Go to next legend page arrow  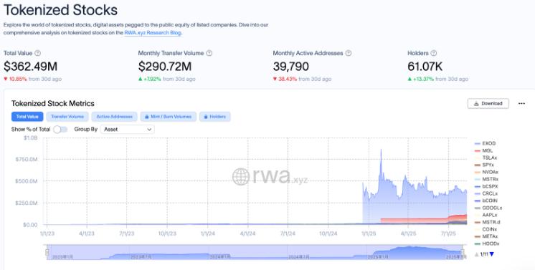(x=492, y=254)
